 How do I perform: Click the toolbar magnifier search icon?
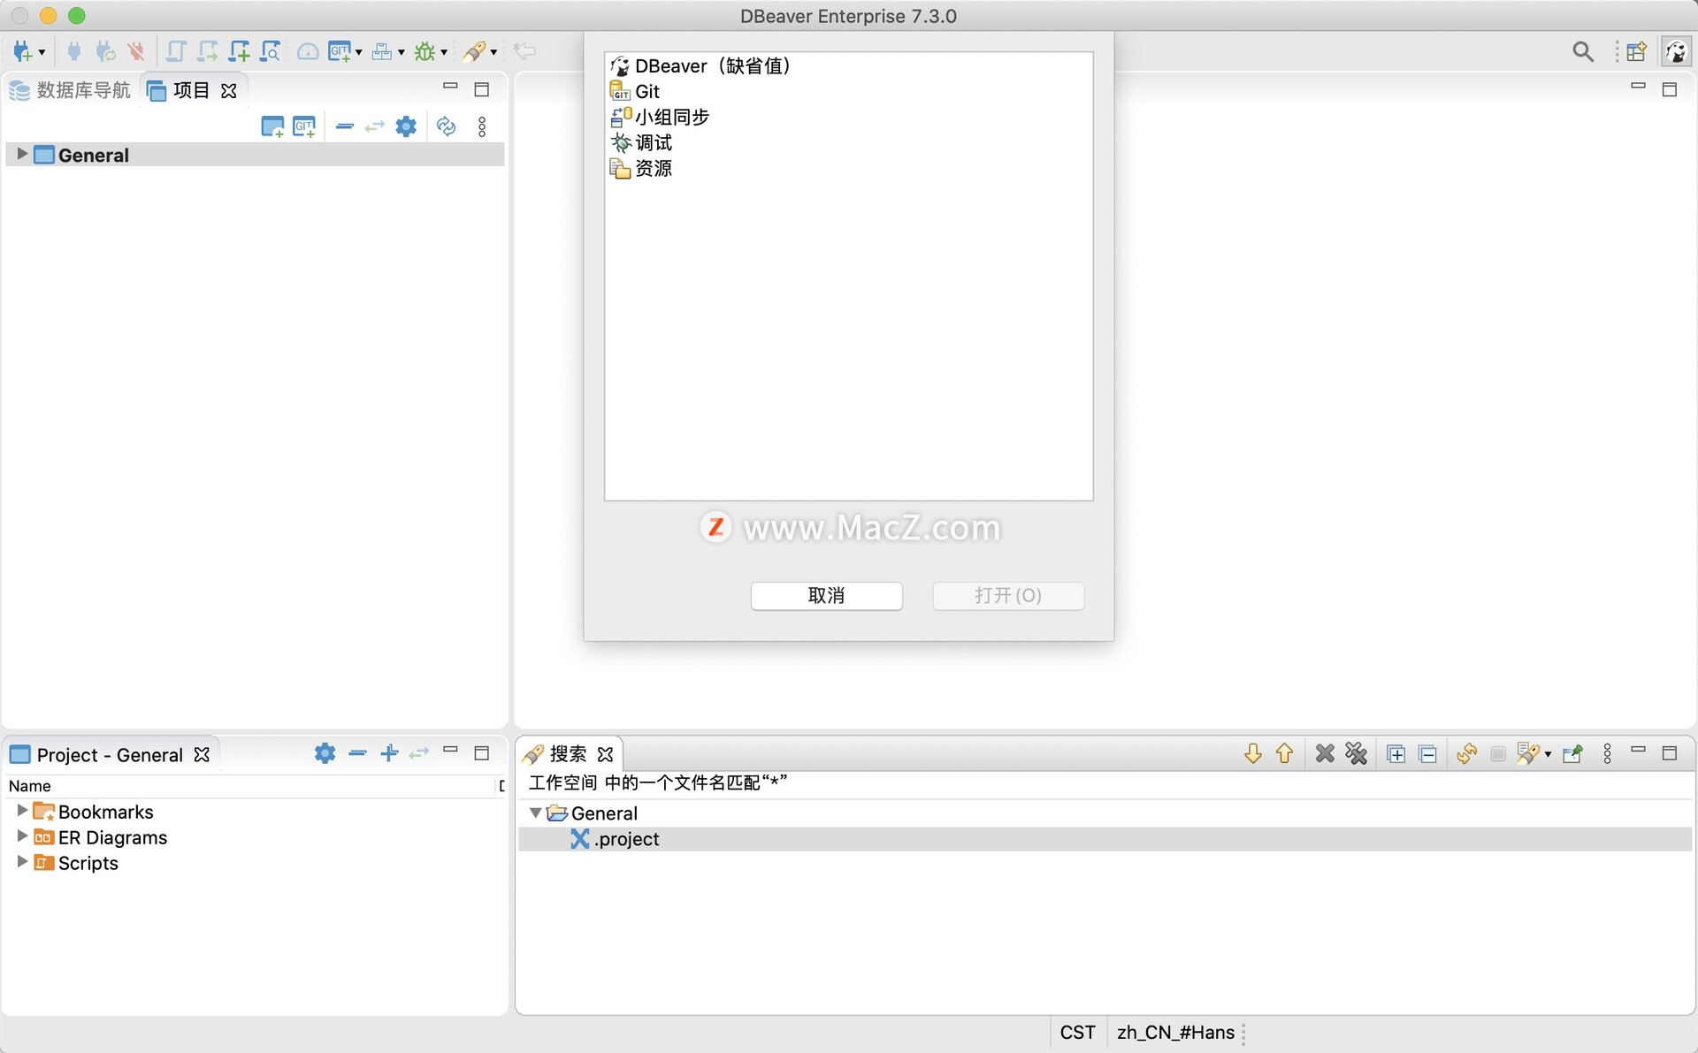click(1583, 51)
